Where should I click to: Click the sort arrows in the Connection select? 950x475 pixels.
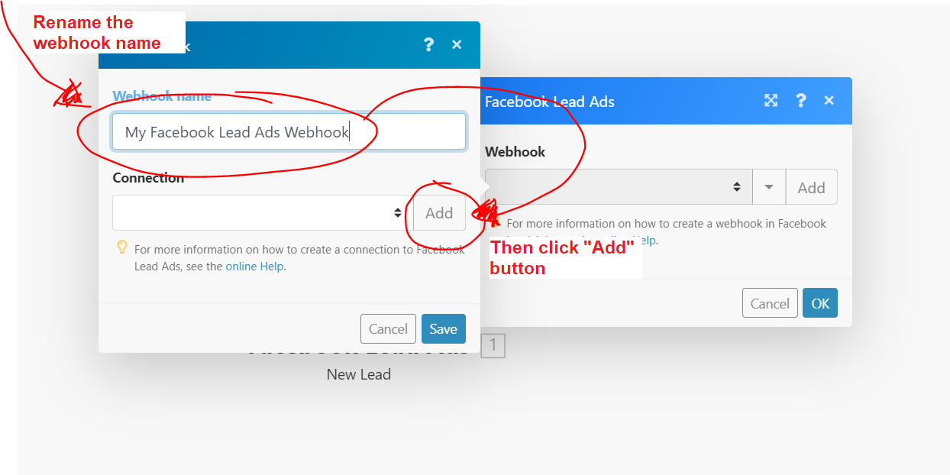[398, 213]
